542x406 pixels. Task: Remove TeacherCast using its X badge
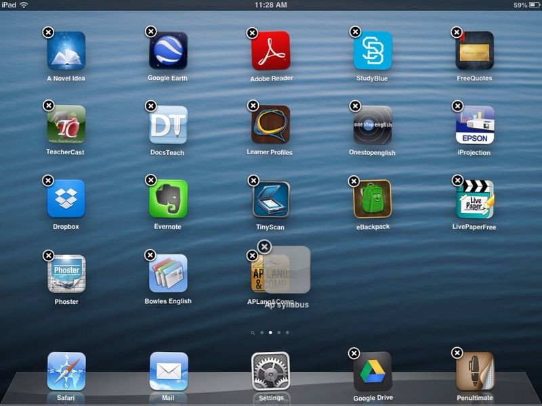pos(48,106)
